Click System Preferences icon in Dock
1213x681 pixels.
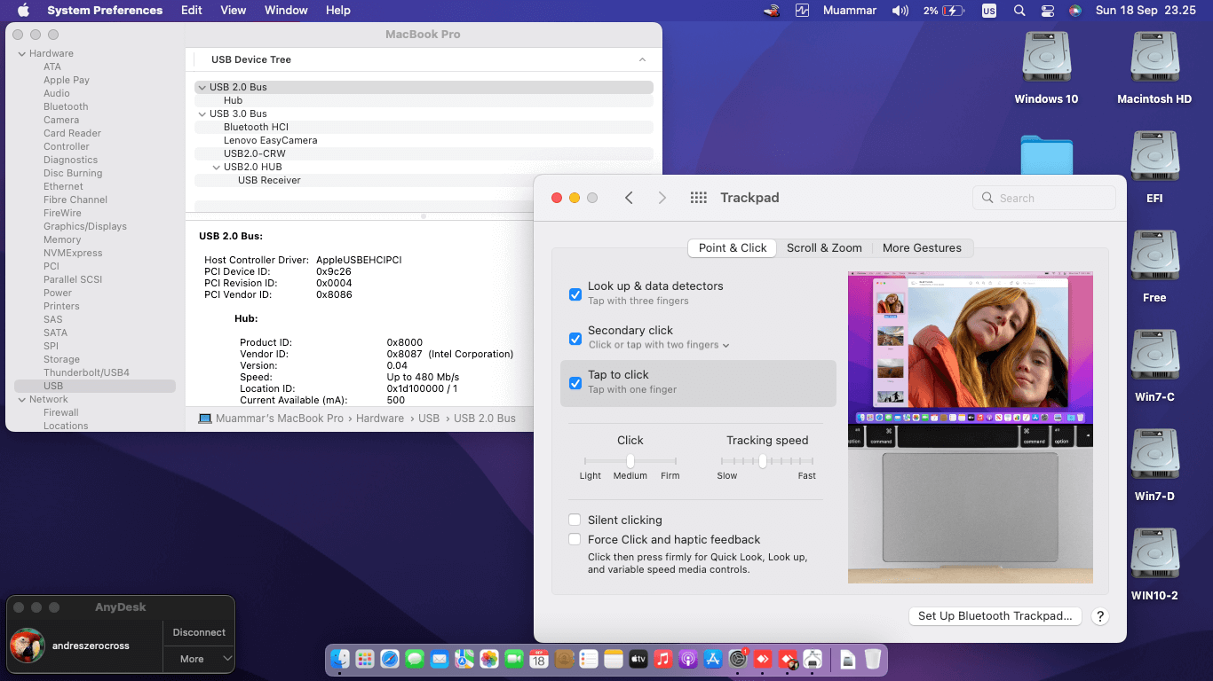[x=737, y=659]
